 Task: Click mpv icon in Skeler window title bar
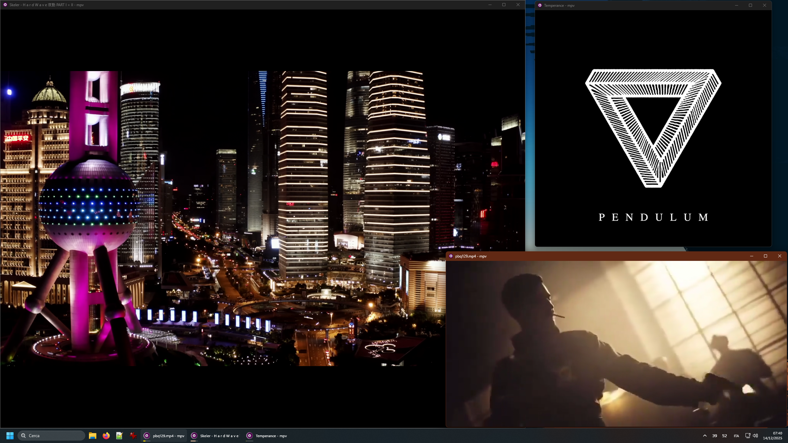pos(5,5)
